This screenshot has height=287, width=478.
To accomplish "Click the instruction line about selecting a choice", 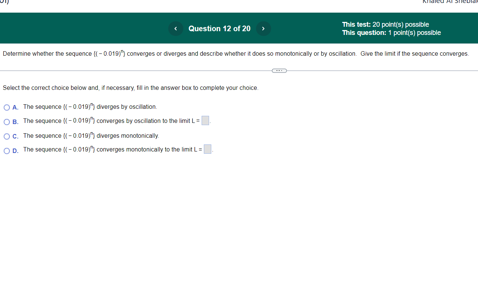I will coord(130,88).
